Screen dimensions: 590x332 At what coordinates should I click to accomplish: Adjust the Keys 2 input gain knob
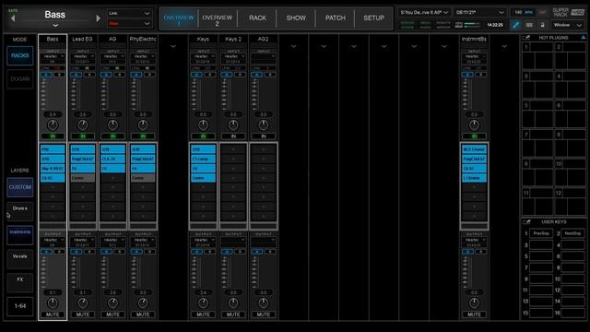tap(233, 125)
